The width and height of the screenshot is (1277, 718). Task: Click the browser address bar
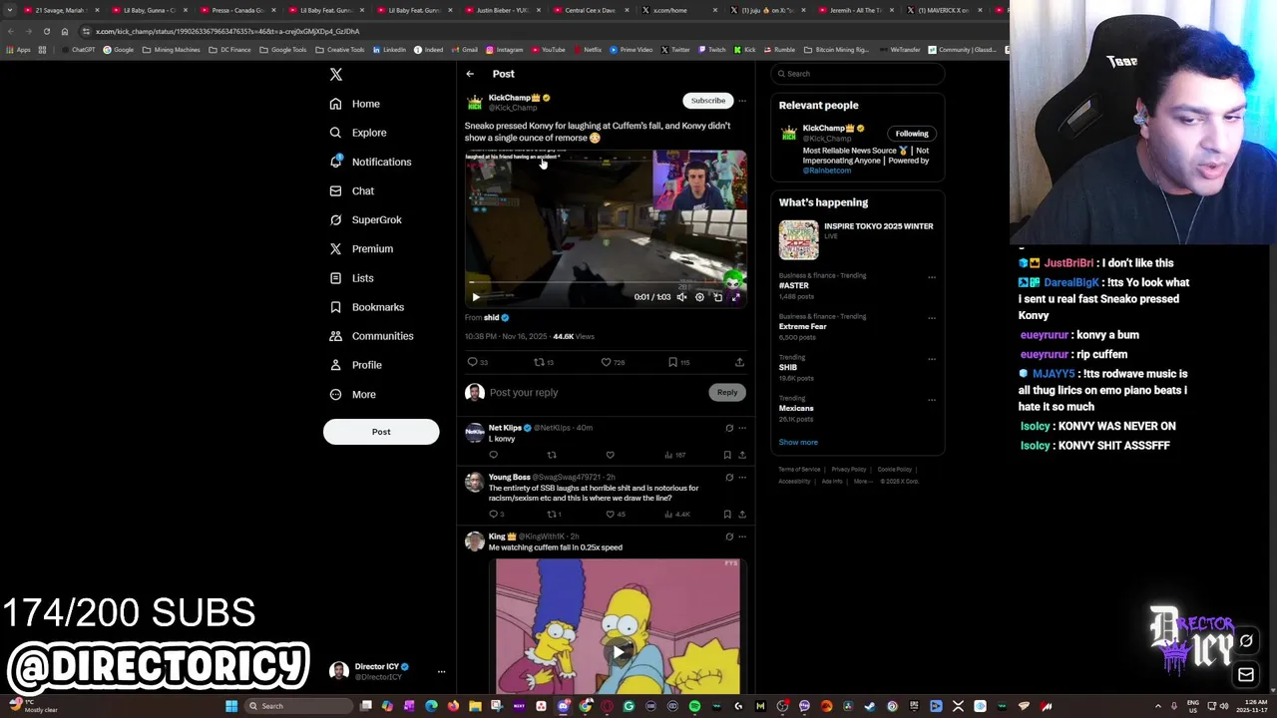[x=539, y=31]
